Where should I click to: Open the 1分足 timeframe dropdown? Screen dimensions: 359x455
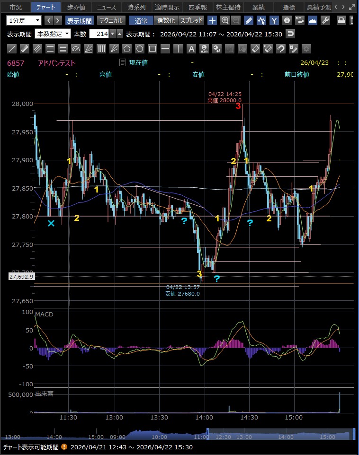point(24,20)
